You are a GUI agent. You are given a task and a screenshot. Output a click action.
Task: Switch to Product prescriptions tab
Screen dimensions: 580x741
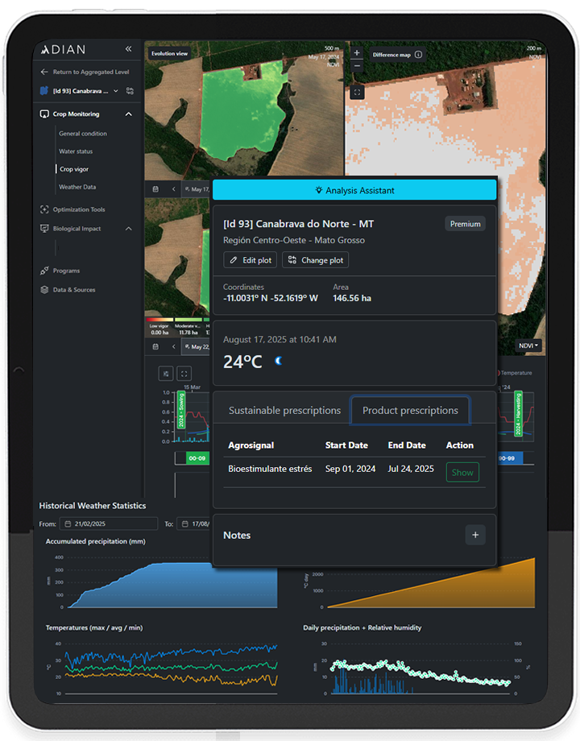(x=410, y=410)
